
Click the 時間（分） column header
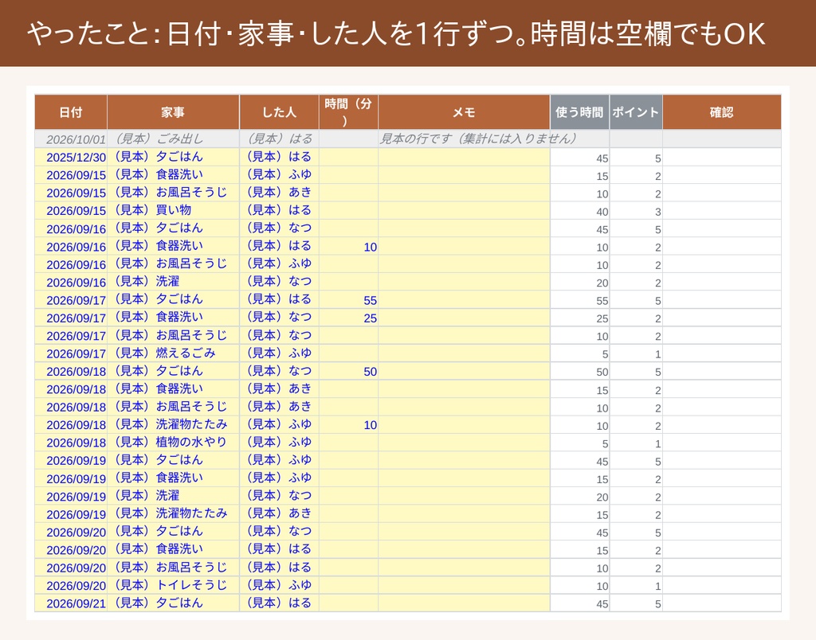[348, 111]
